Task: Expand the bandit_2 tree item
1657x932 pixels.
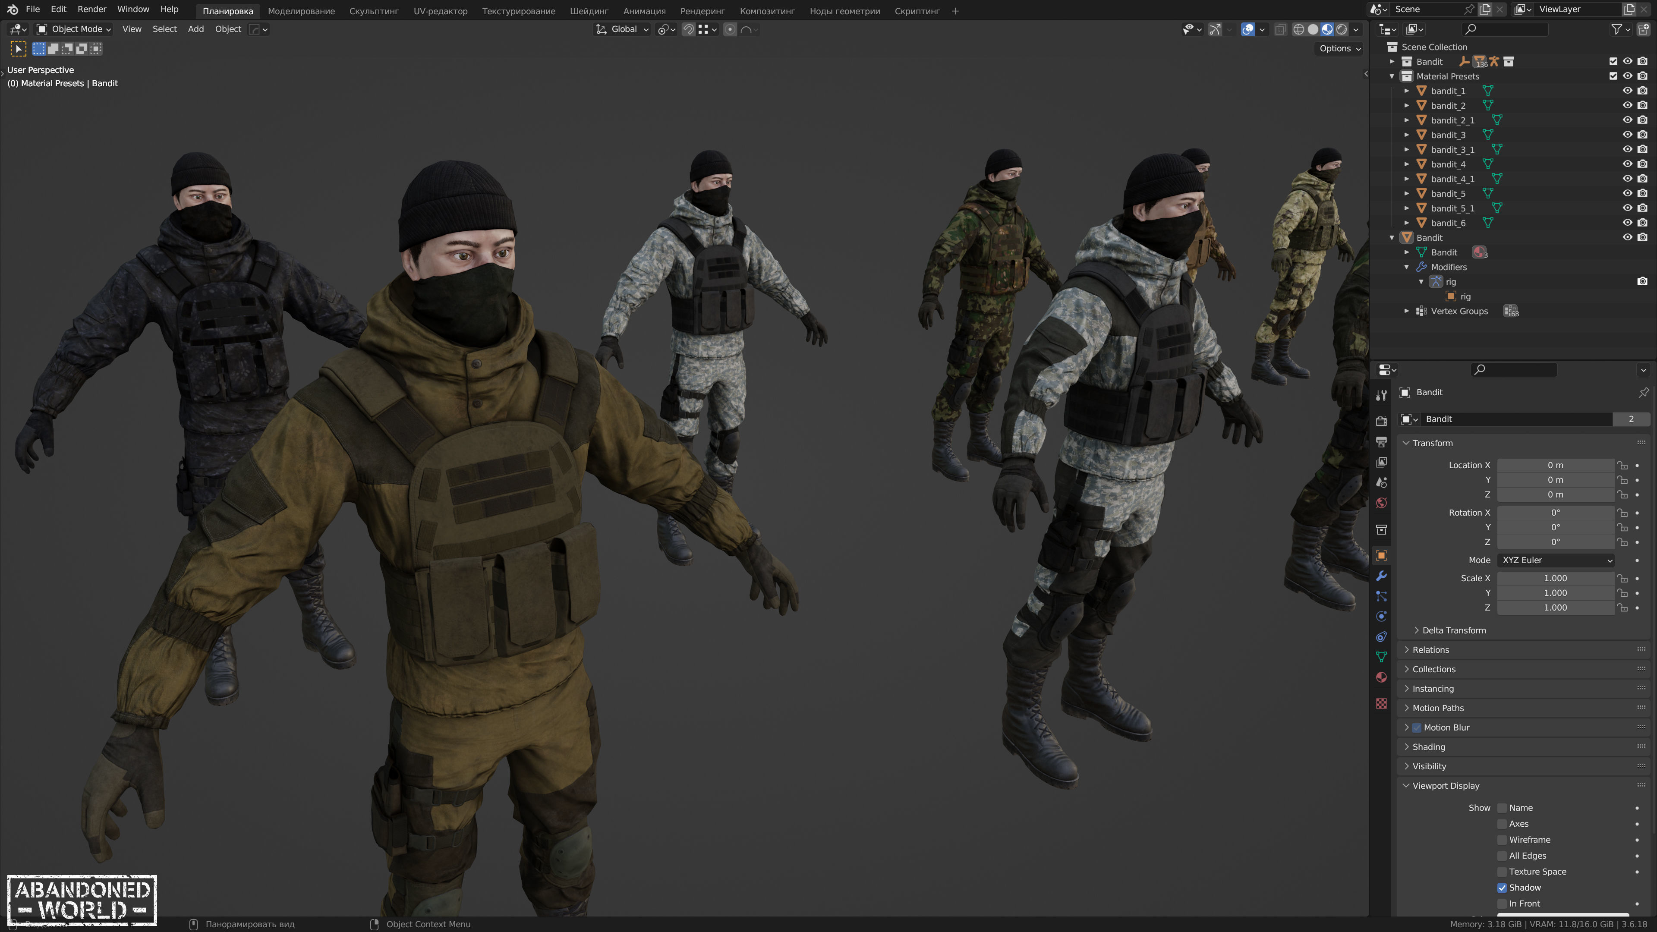Action: click(x=1406, y=105)
